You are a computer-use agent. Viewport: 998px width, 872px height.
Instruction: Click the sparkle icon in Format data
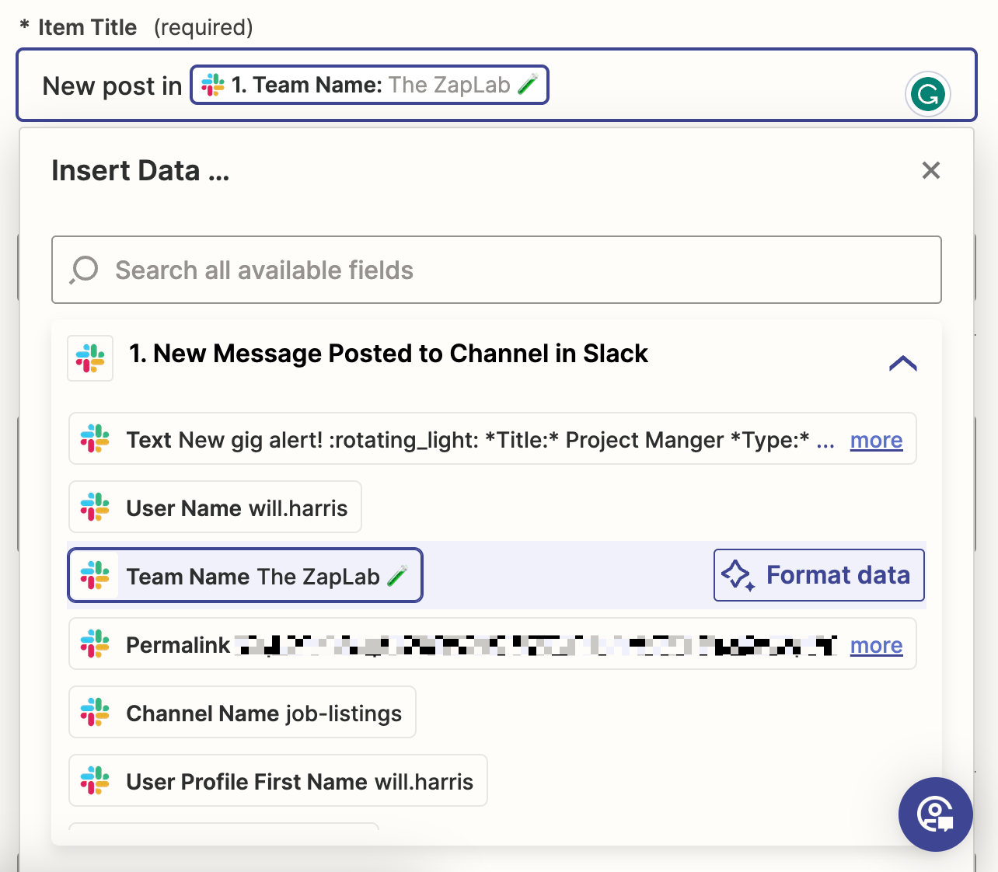pyautogui.click(x=738, y=576)
